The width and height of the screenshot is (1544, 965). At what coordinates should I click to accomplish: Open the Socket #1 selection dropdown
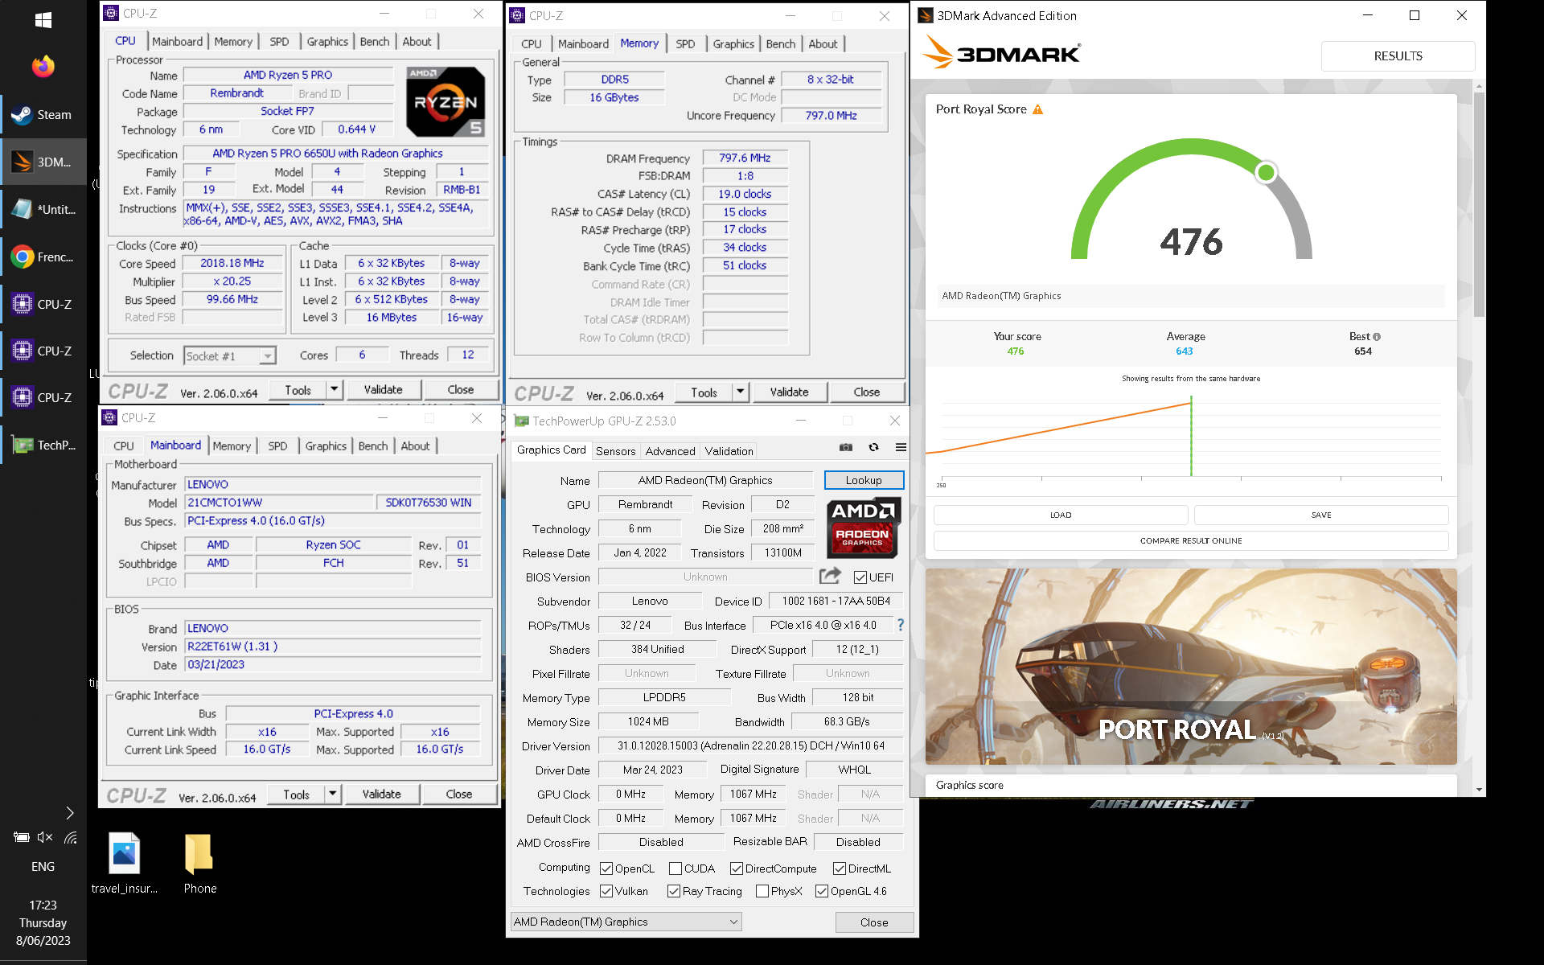pos(230,355)
